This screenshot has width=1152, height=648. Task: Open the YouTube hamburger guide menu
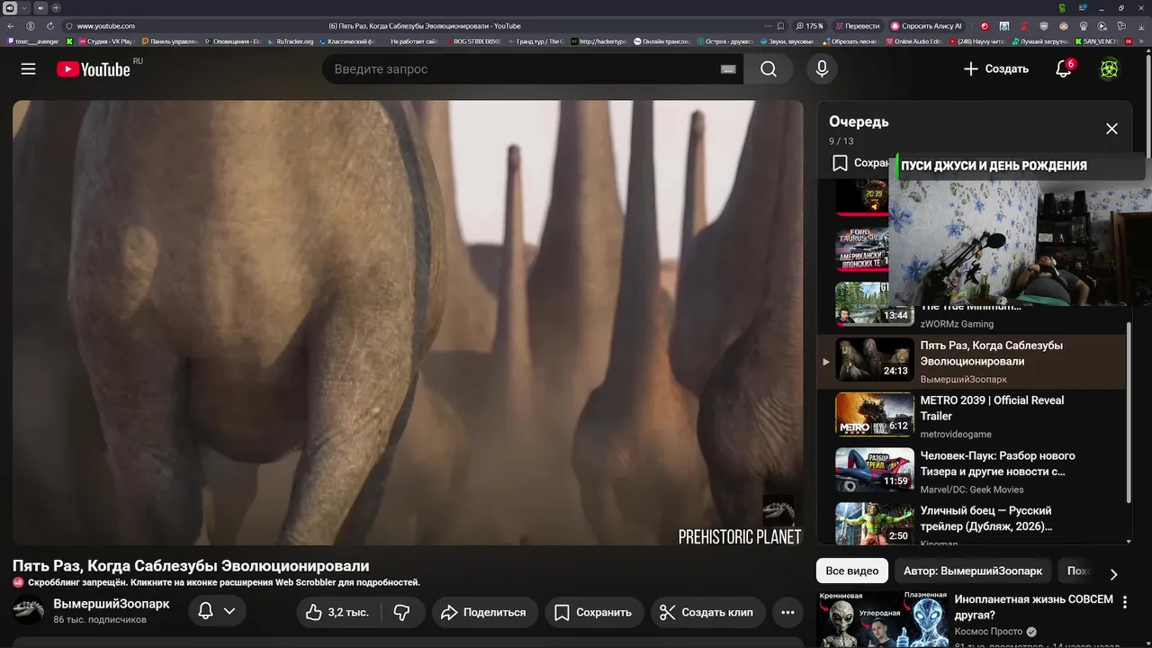[x=29, y=69]
